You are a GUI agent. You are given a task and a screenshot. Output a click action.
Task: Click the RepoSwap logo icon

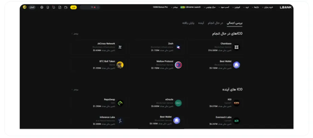[x=120, y=103]
